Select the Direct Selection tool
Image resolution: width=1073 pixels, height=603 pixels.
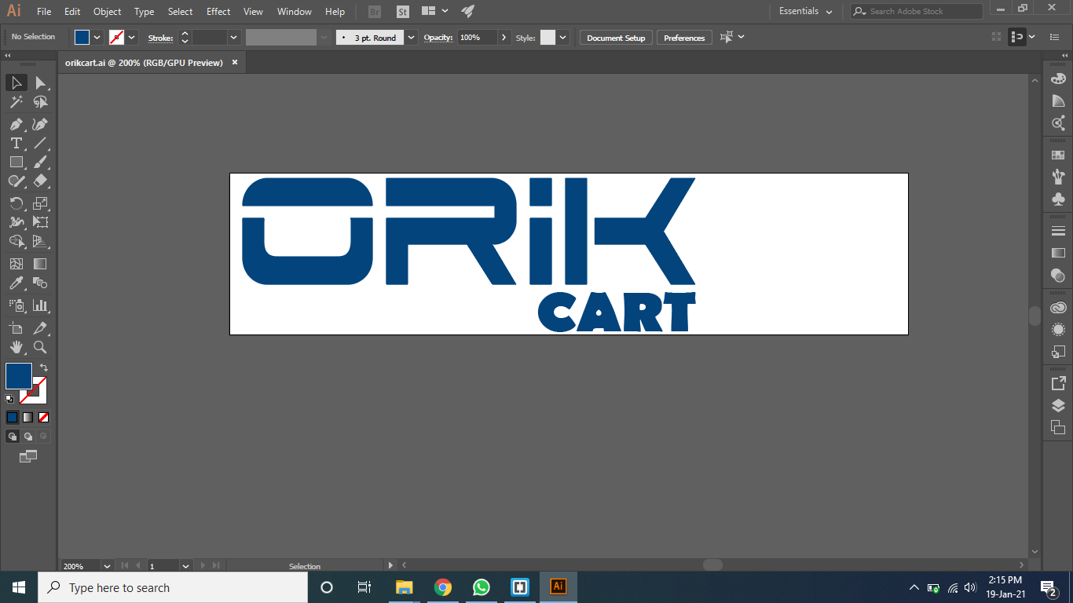pos(41,82)
